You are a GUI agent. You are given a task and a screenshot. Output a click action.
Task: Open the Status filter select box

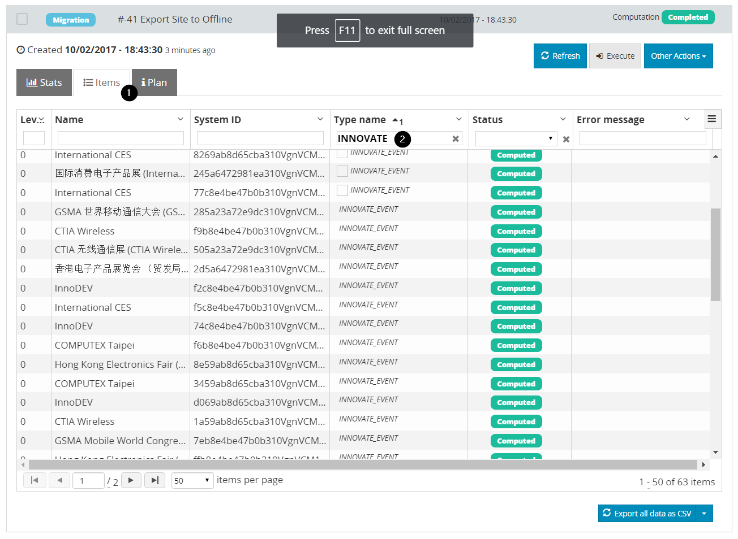[x=516, y=138]
